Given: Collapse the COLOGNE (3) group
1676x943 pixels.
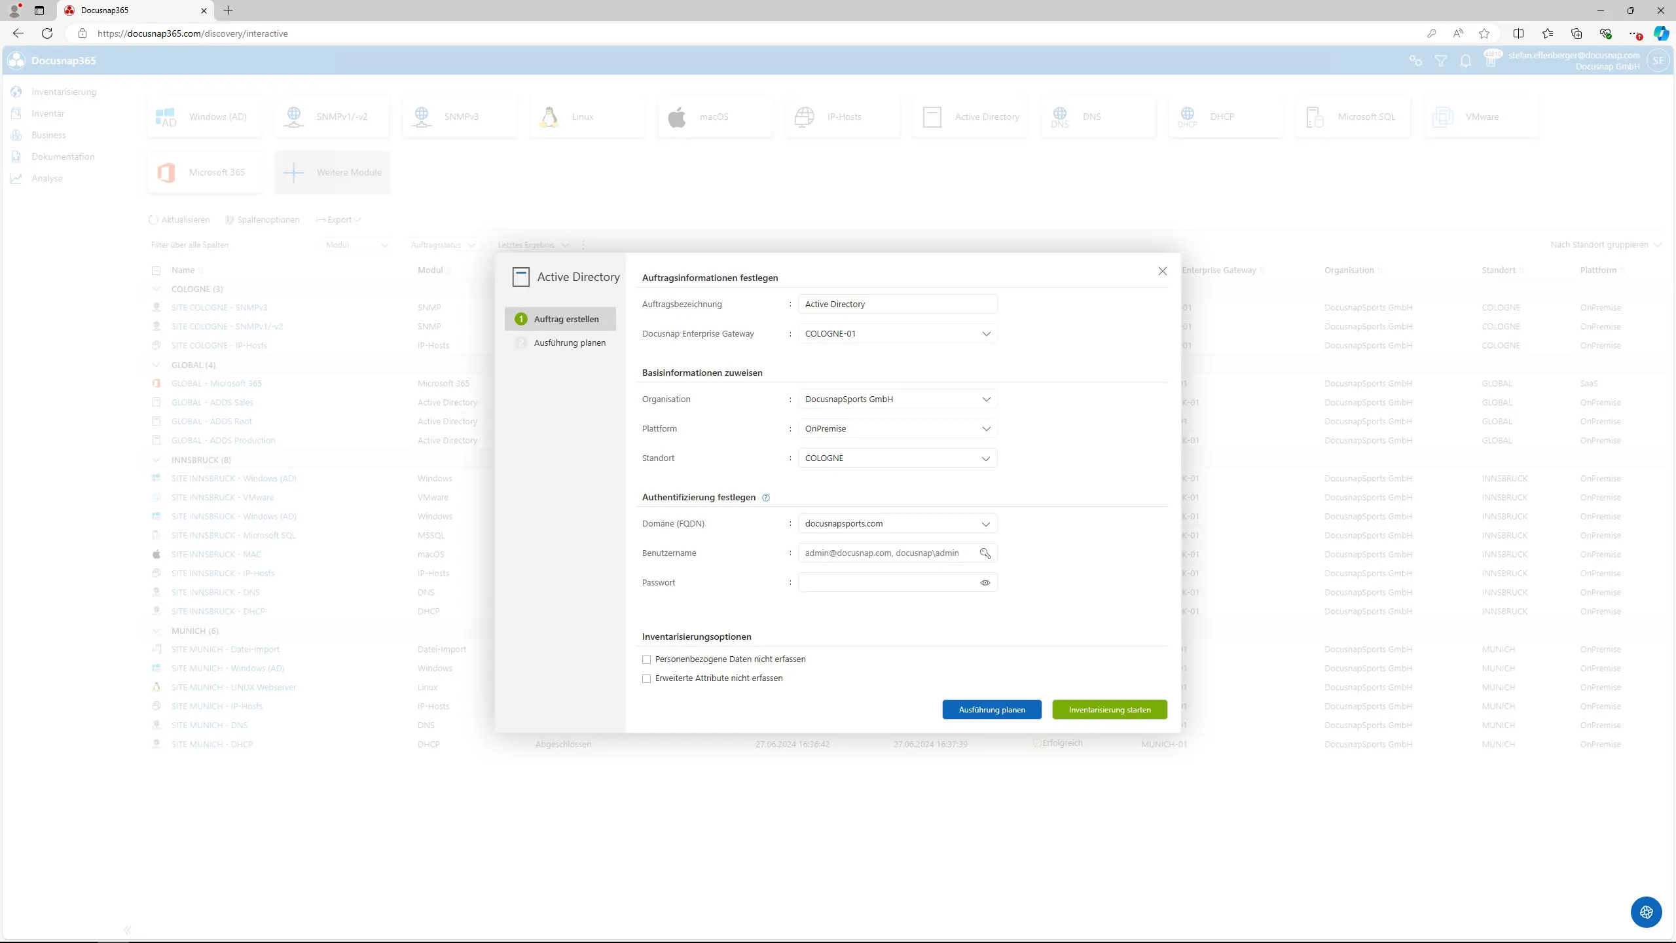Looking at the screenshot, I should pyautogui.click(x=156, y=289).
